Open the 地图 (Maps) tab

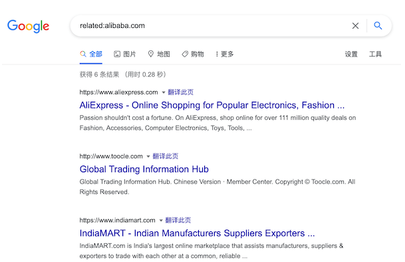159,54
